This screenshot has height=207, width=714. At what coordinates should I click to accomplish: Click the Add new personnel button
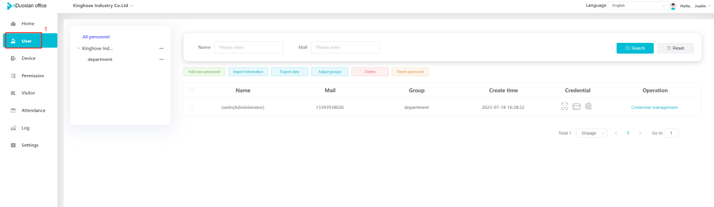[204, 72]
